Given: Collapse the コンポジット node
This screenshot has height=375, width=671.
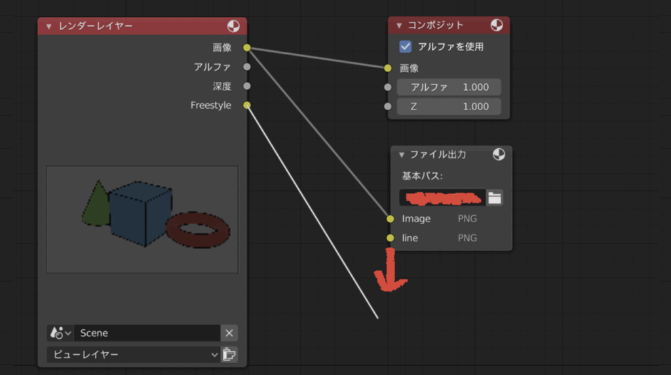Looking at the screenshot, I should pyautogui.click(x=399, y=25).
